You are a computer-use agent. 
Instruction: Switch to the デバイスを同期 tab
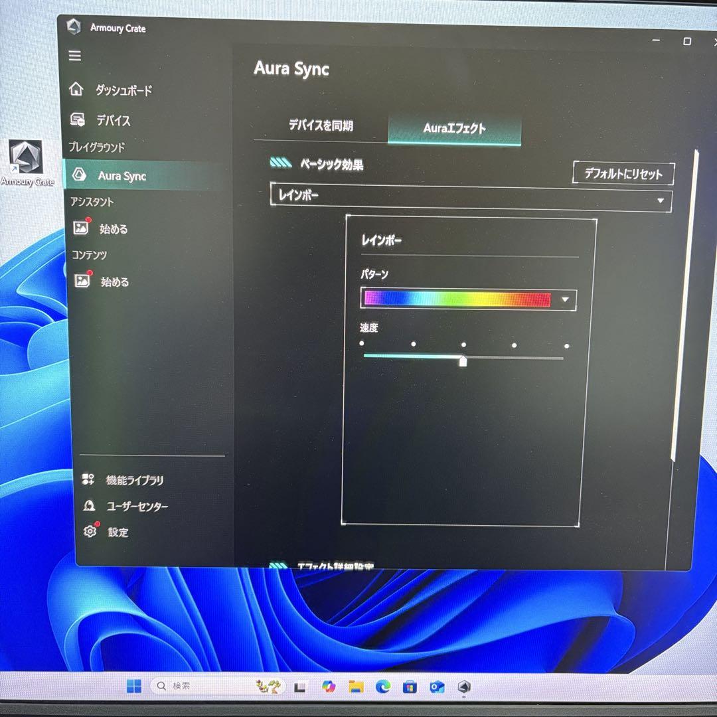(321, 125)
